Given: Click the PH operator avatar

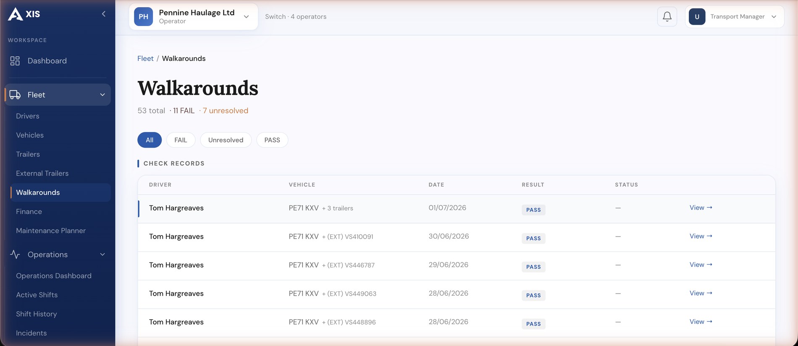Looking at the screenshot, I should pyautogui.click(x=143, y=17).
